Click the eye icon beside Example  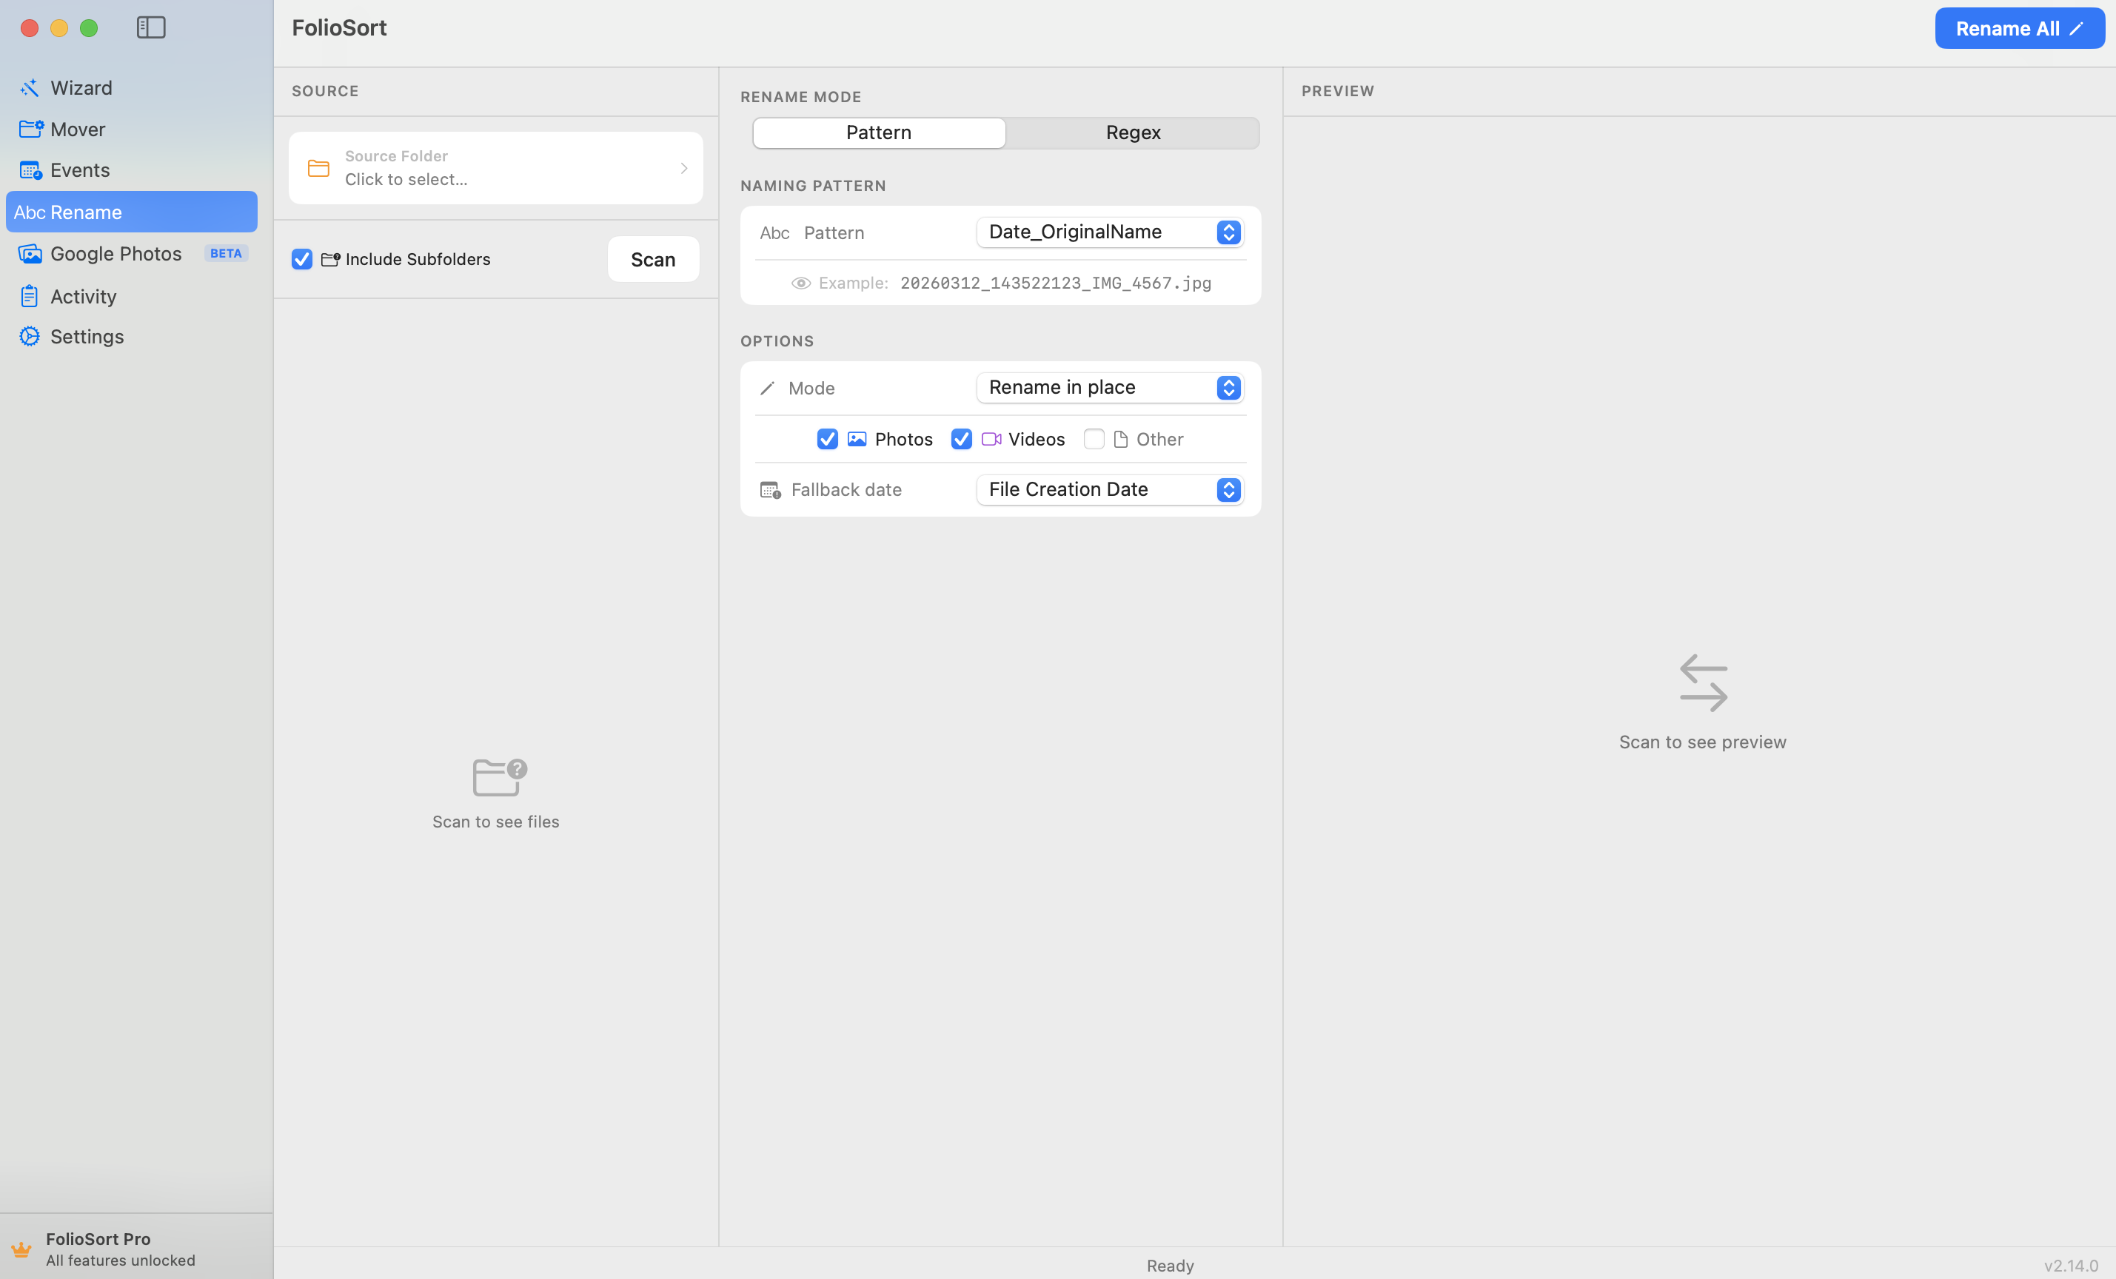[x=800, y=283]
